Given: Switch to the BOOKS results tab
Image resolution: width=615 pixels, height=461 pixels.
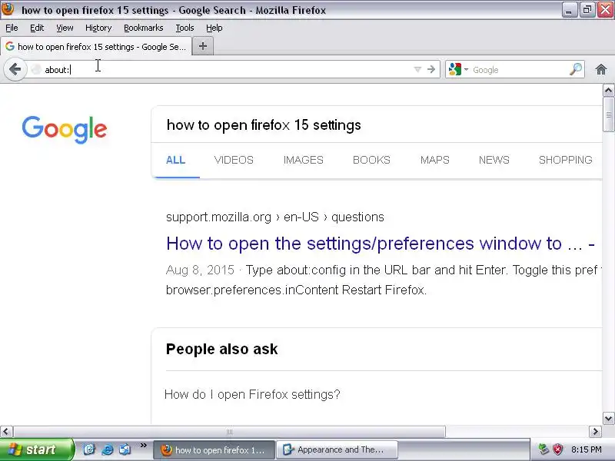Looking at the screenshot, I should [371, 160].
